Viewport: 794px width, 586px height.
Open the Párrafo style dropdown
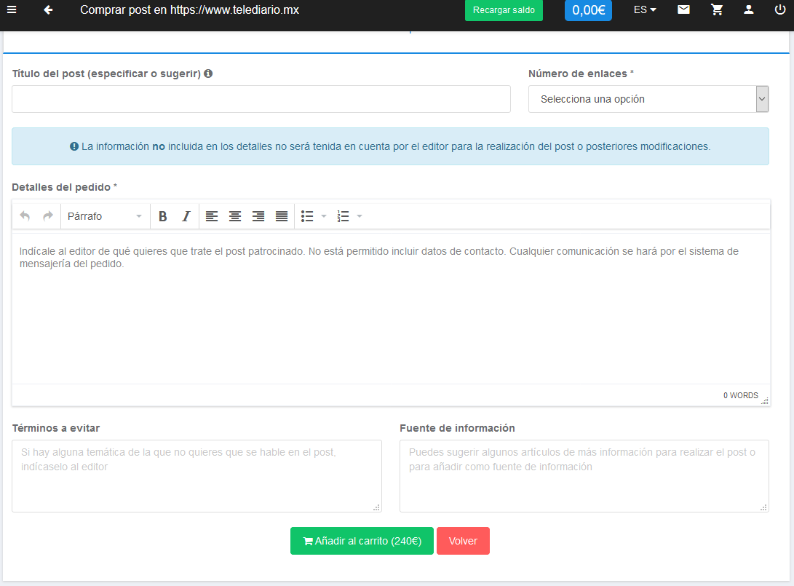click(104, 216)
